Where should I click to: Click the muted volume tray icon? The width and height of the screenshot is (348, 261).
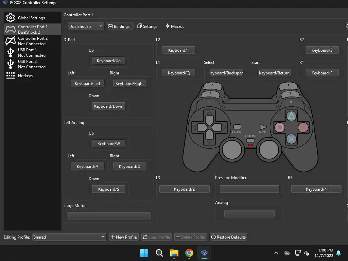pos(307,253)
